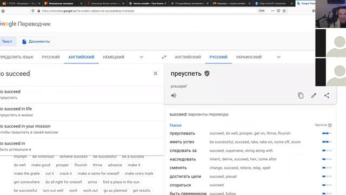Select translation variant "спориться"
Screen dimensions: 346x195
click(180, 185)
